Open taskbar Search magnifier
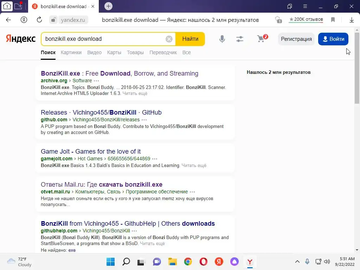This screenshot has width=360, height=270. click(x=126, y=262)
